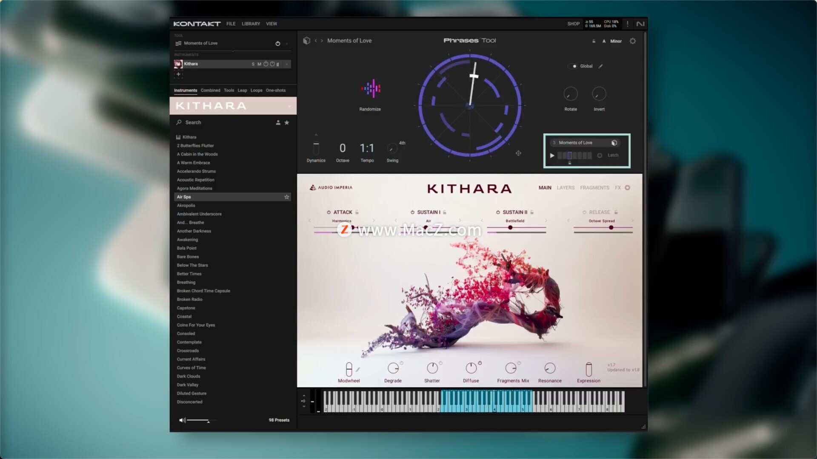Switch to the Combined tab

(x=210, y=91)
